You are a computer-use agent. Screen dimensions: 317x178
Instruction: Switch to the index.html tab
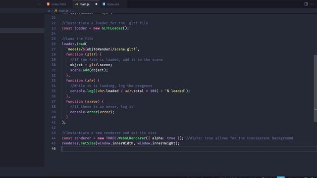tap(56, 4)
